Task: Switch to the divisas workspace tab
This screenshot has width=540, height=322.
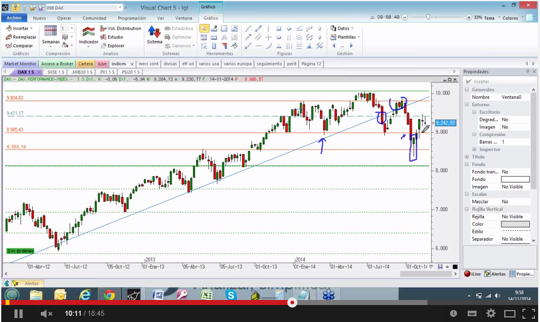Action: [x=170, y=64]
